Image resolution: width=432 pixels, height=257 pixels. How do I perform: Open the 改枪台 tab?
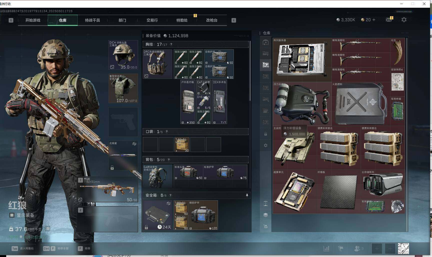point(212,20)
